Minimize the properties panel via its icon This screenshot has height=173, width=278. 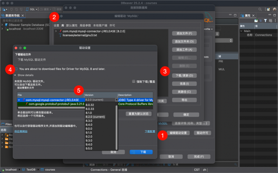tap(270, 15)
